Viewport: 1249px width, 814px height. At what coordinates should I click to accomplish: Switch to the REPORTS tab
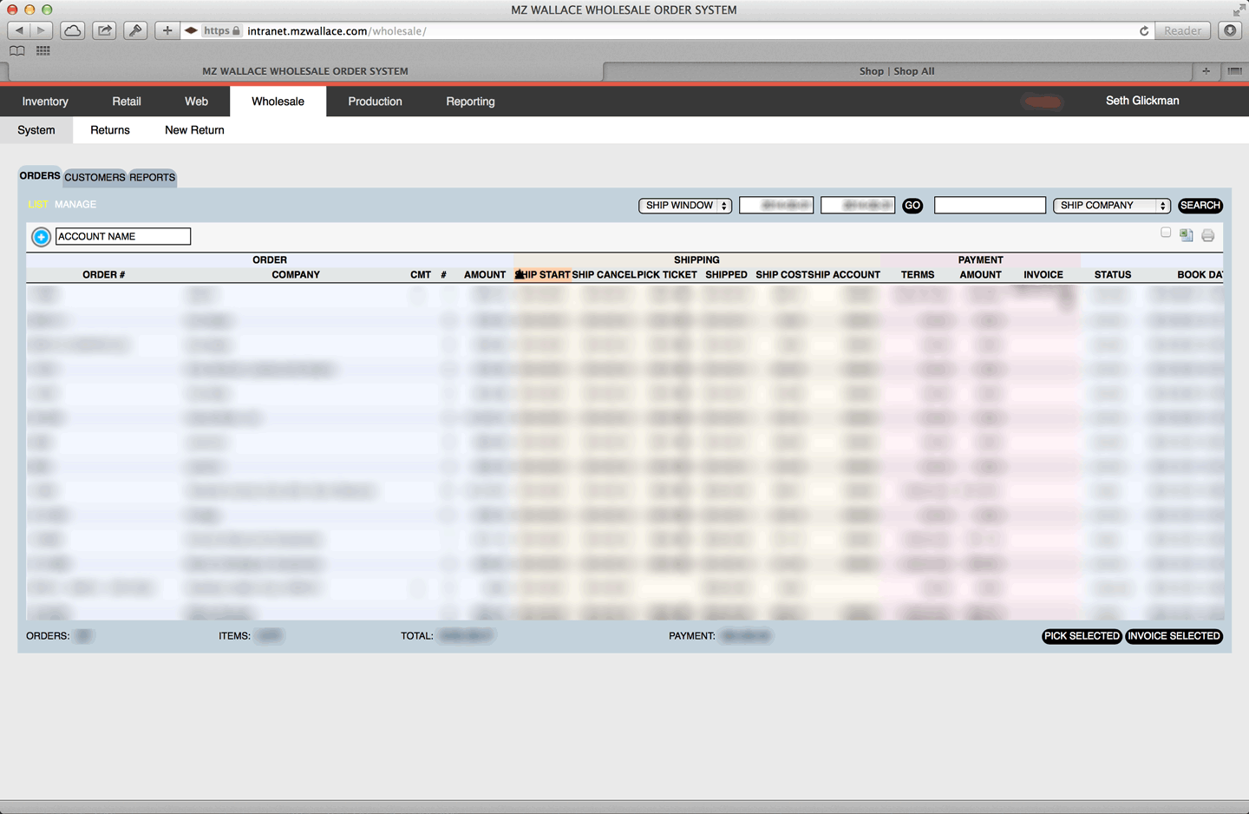click(153, 178)
